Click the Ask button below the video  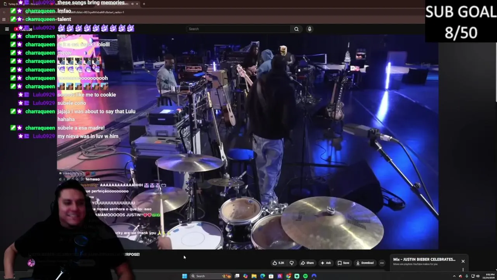click(325, 263)
